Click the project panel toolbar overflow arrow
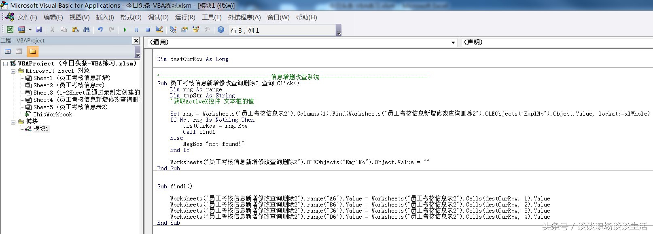 [x=138, y=52]
